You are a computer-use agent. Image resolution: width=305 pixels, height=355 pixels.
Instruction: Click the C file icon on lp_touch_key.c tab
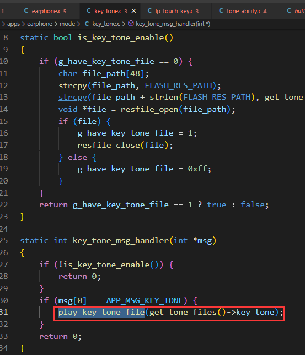coord(150,11)
